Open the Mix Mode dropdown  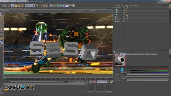tap(145, 78)
